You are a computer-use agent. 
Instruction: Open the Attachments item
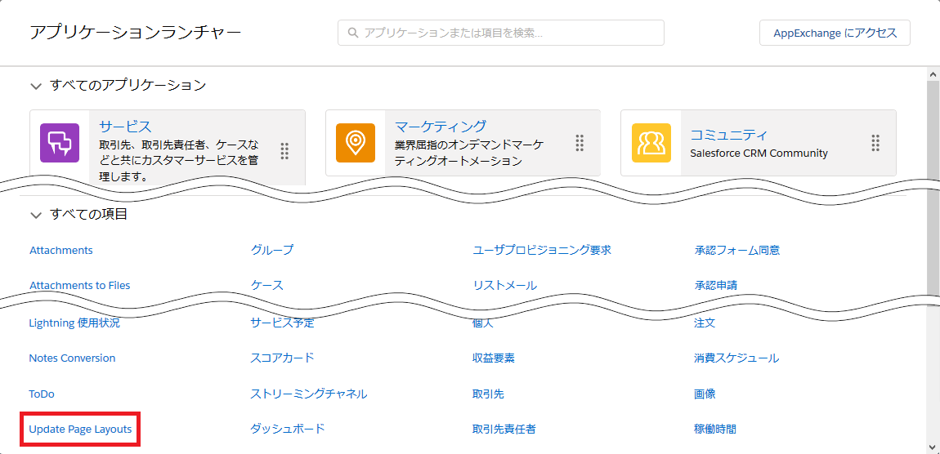[x=61, y=251]
